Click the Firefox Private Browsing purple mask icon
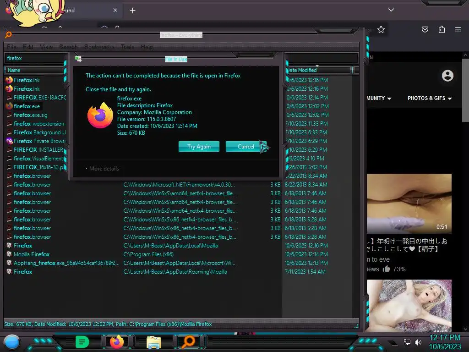 9,141
